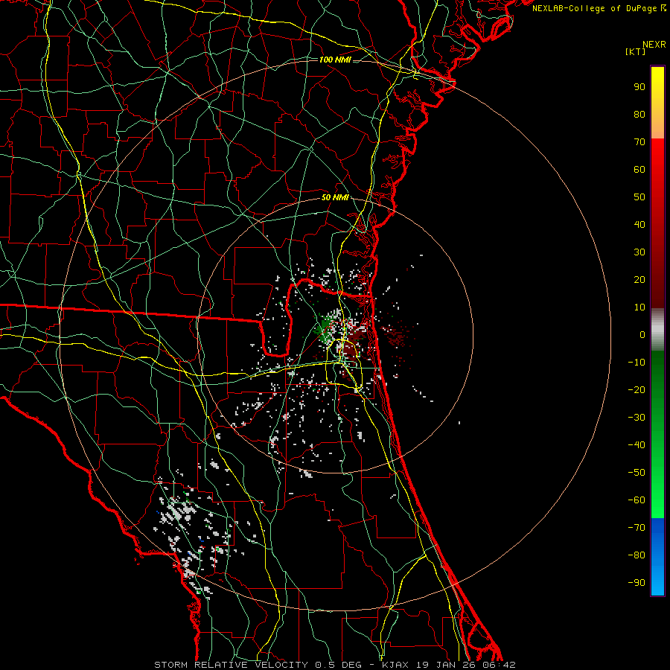Click the 60 value on velocity scale

[x=639, y=169]
